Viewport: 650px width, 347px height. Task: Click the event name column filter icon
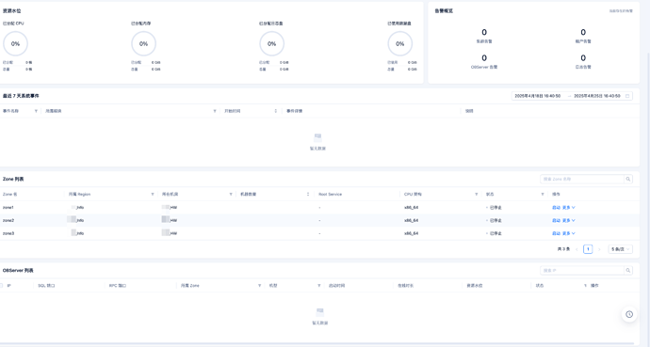36,111
